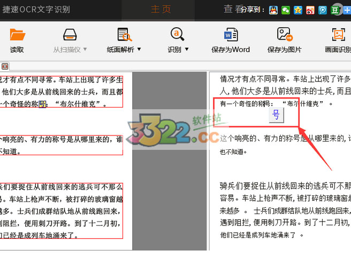
Task: Close document with red X icon
Action: click(x=5, y=66)
